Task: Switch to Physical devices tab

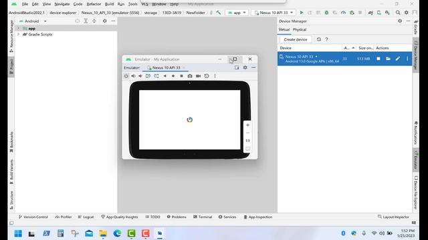Action: click(x=300, y=29)
